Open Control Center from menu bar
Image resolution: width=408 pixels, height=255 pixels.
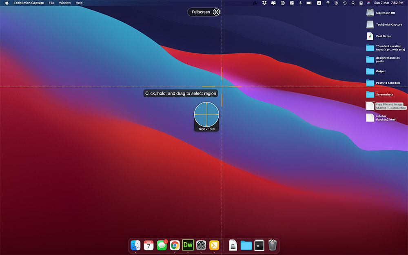point(361,3)
